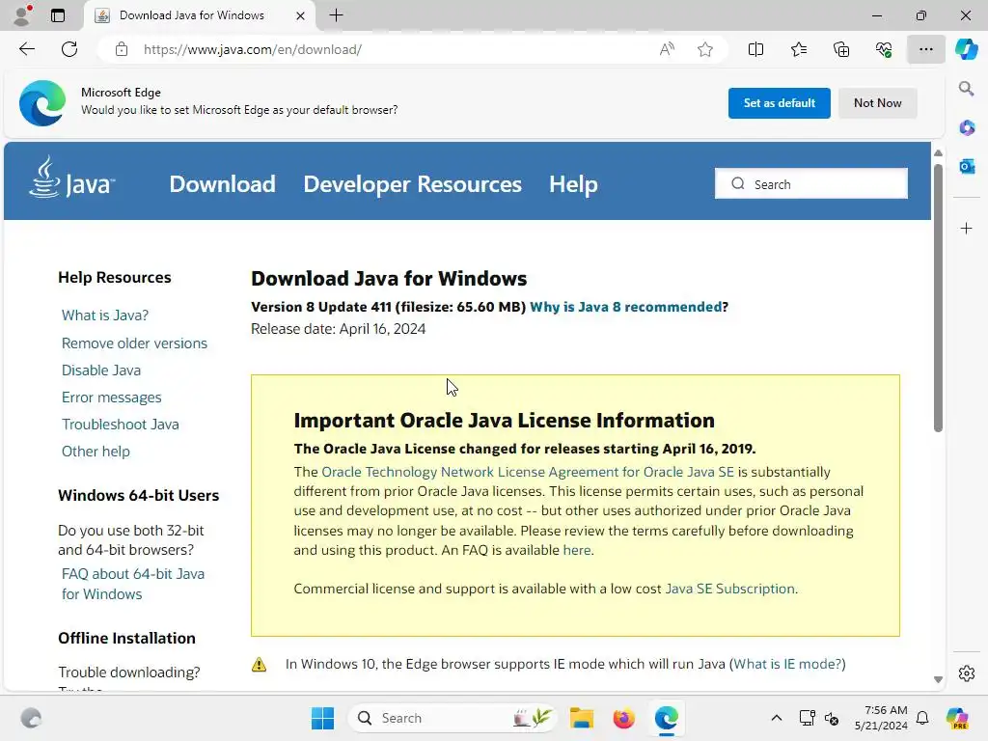Open File Explorer from taskbar
This screenshot has width=988, height=741.
click(x=582, y=718)
